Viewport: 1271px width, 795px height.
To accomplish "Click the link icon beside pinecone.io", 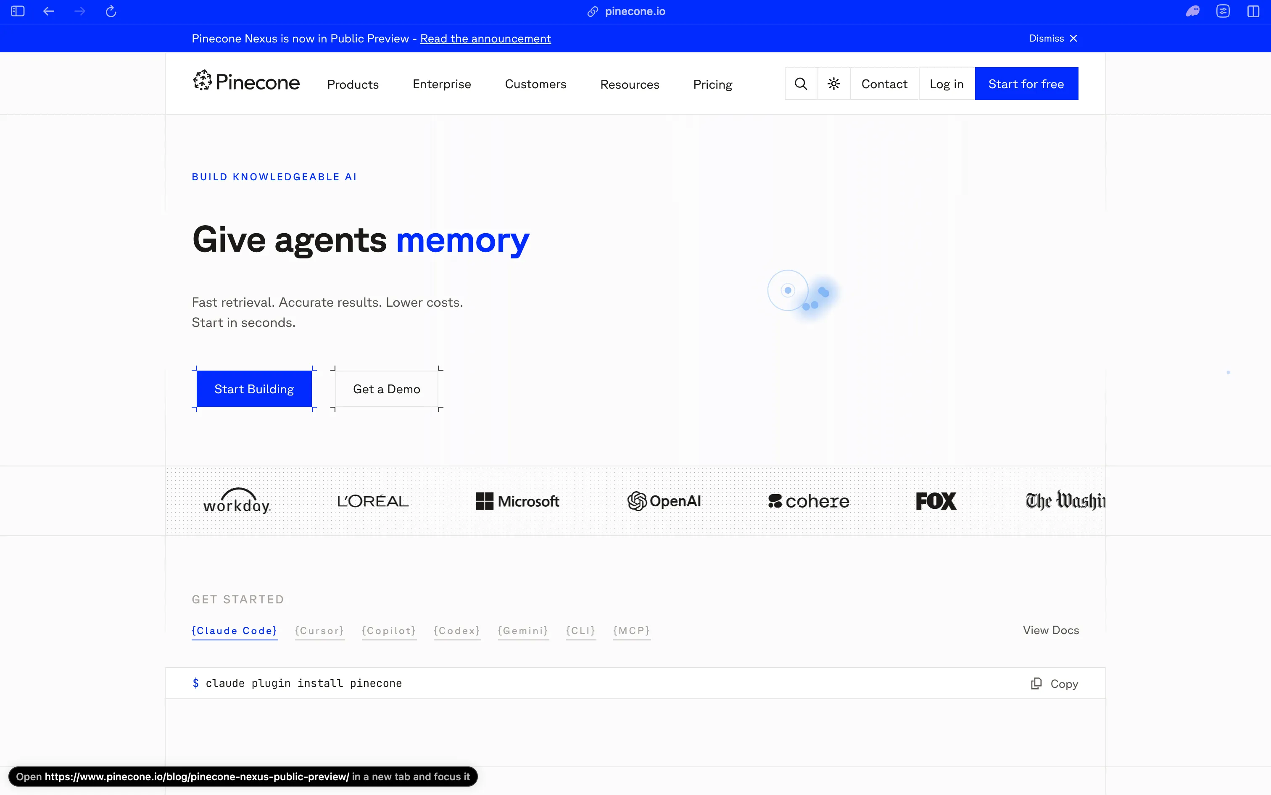I will (x=593, y=12).
